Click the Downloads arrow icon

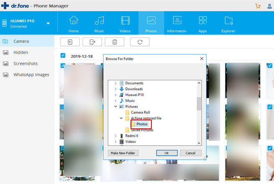[121, 89]
